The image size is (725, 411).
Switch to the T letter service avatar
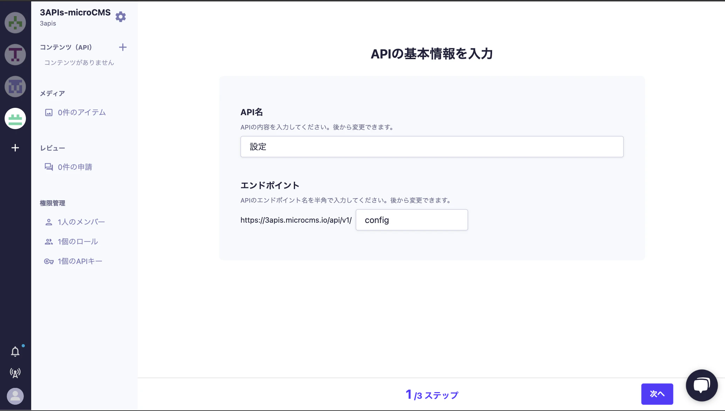[15, 55]
